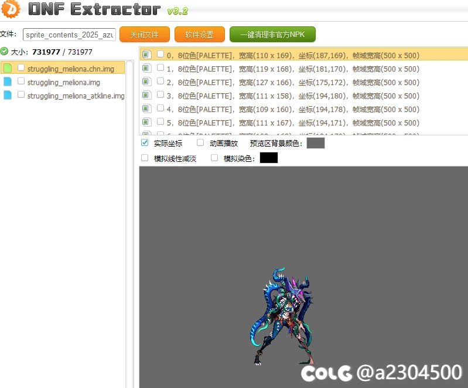The height and width of the screenshot is (388, 468).
Task: Tick the checkbox of frame 5
Action: tap(160, 121)
